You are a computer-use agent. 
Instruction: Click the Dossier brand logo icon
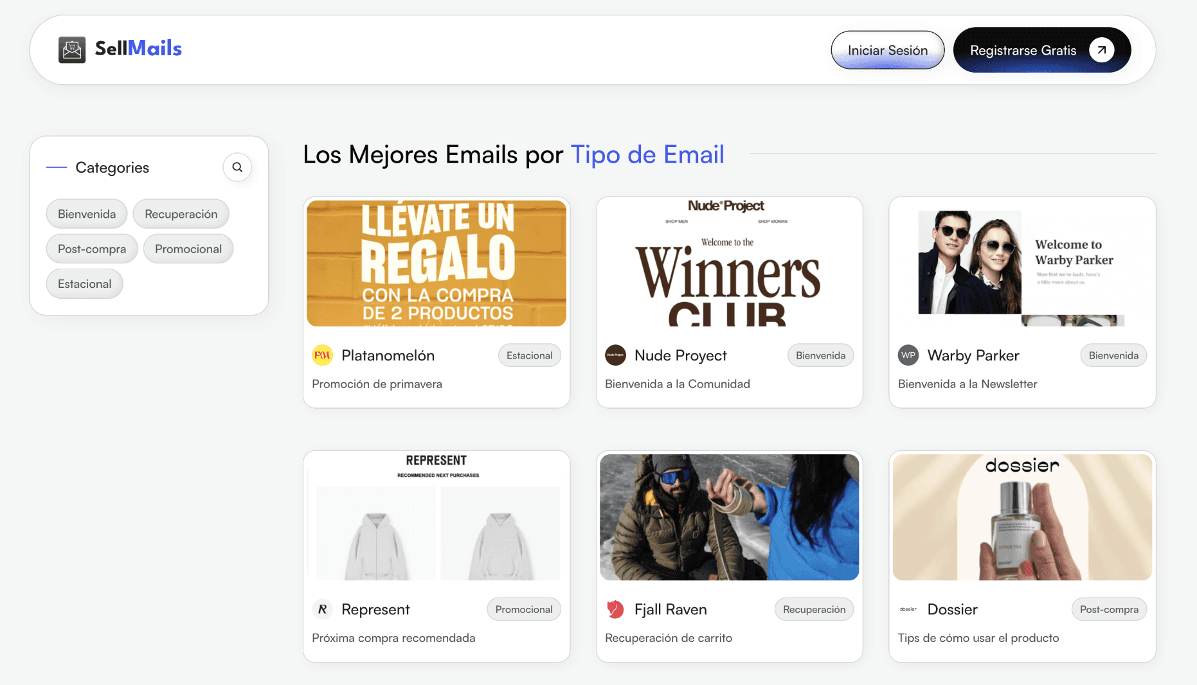pyautogui.click(x=908, y=609)
